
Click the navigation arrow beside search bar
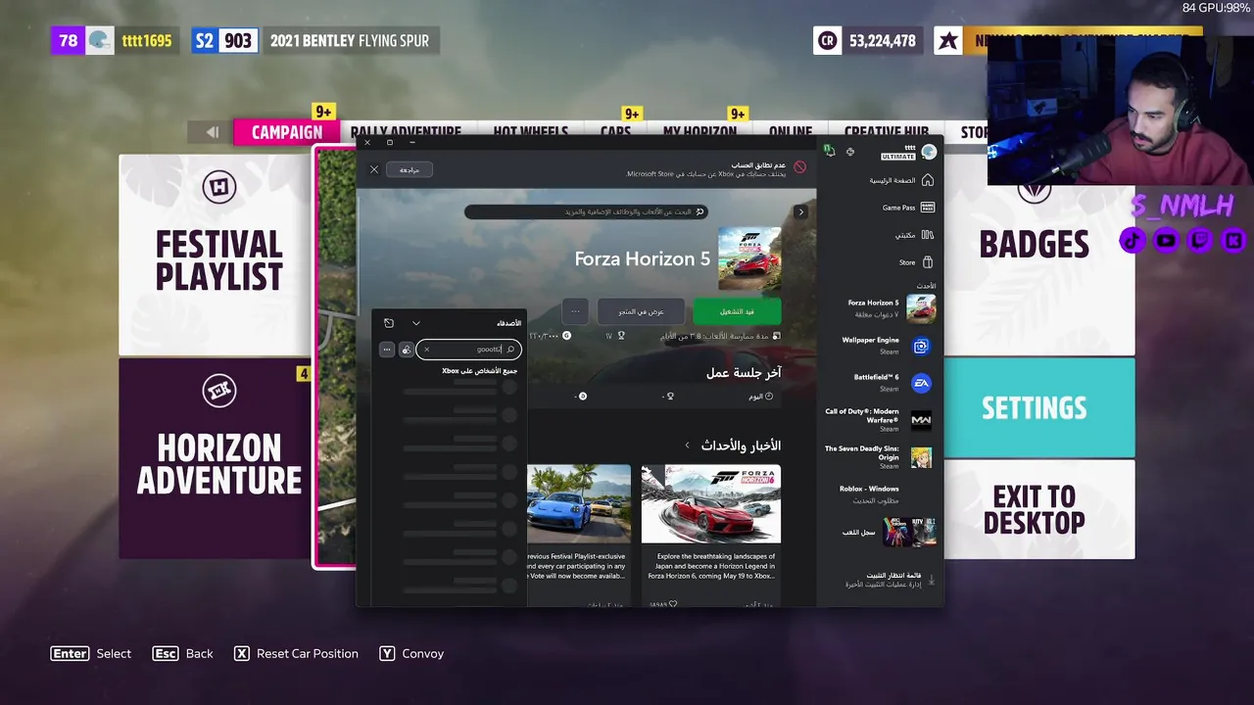pos(800,211)
